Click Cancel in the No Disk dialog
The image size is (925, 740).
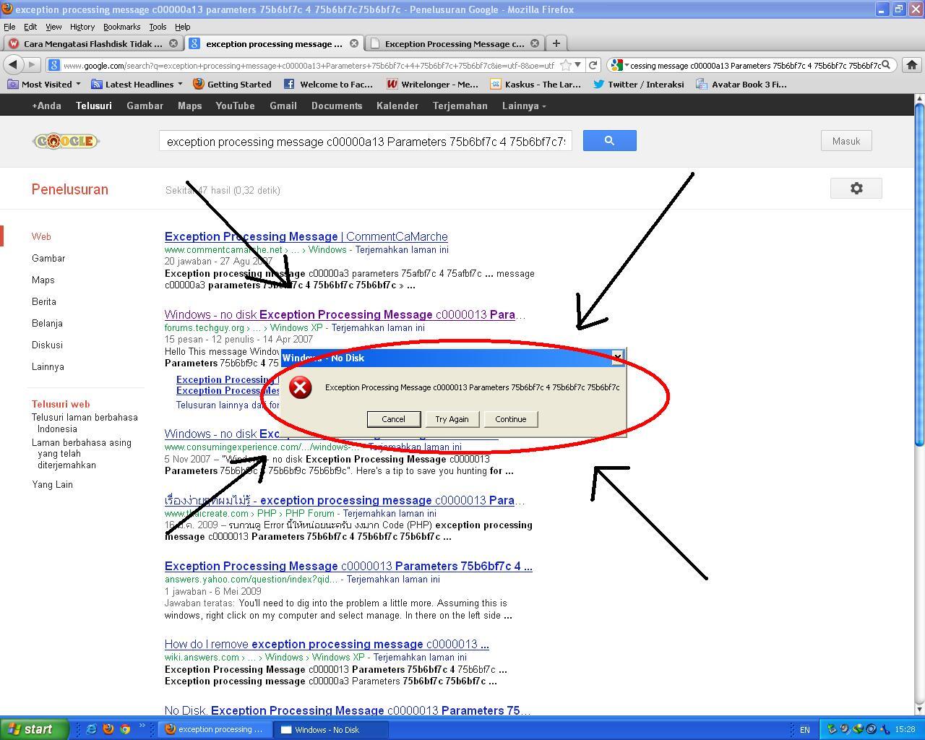tap(393, 419)
